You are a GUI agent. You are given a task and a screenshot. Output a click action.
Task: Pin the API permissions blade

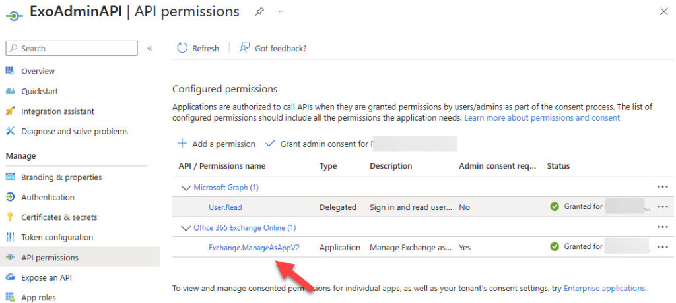[259, 12]
